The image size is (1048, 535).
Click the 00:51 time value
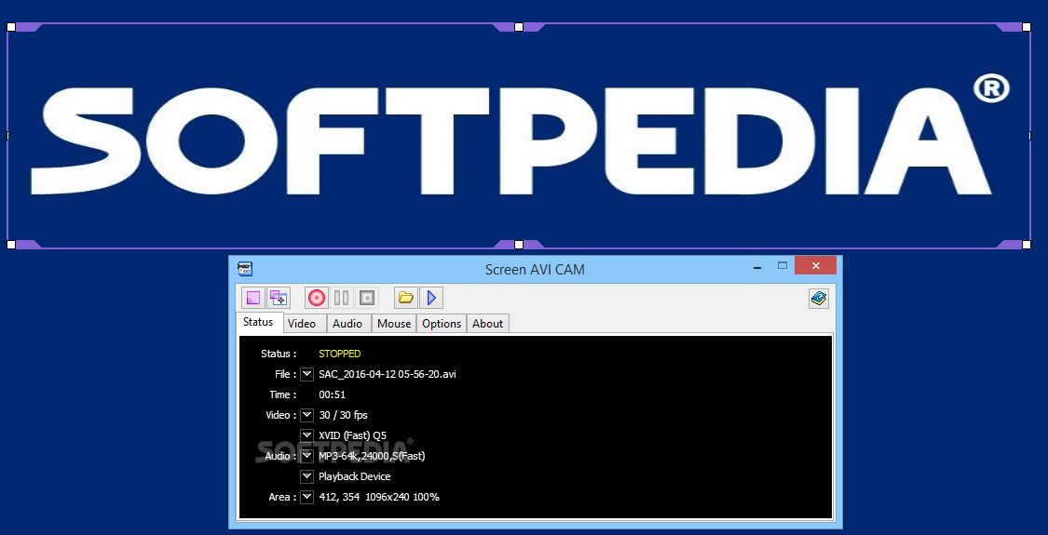coord(333,395)
